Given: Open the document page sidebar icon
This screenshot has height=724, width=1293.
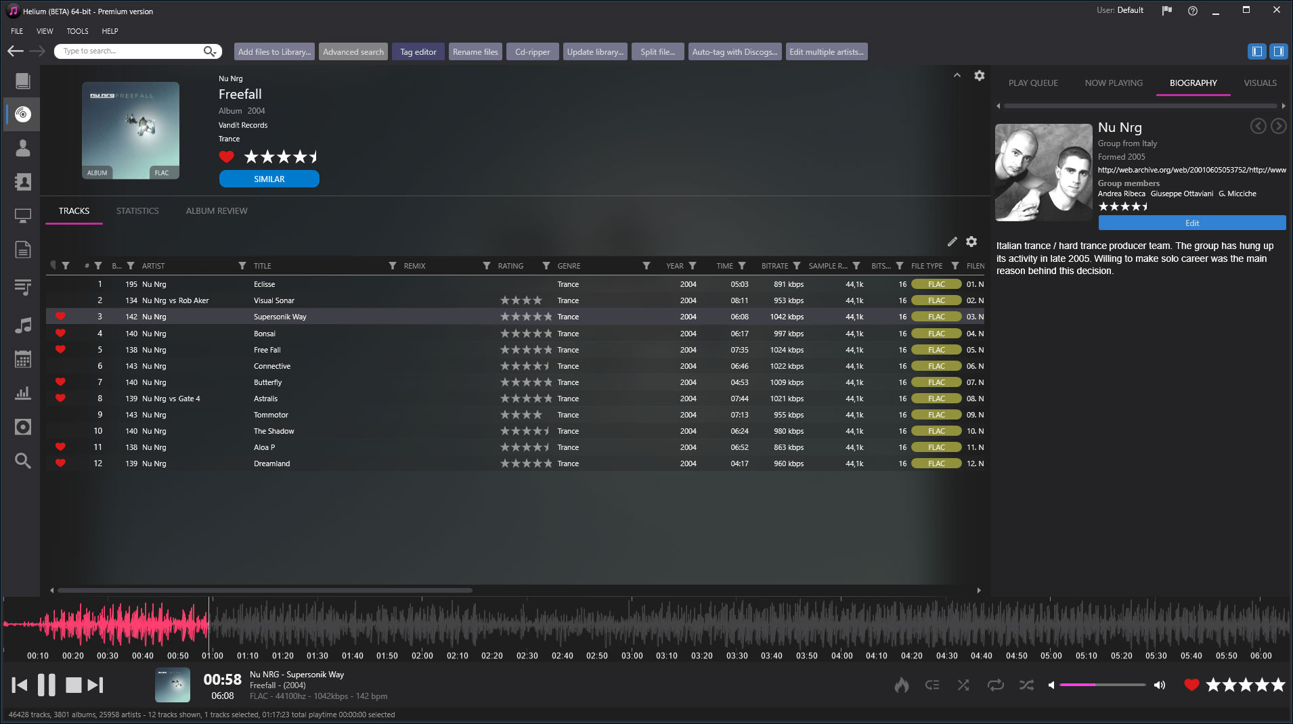Looking at the screenshot, I should 23,250.
